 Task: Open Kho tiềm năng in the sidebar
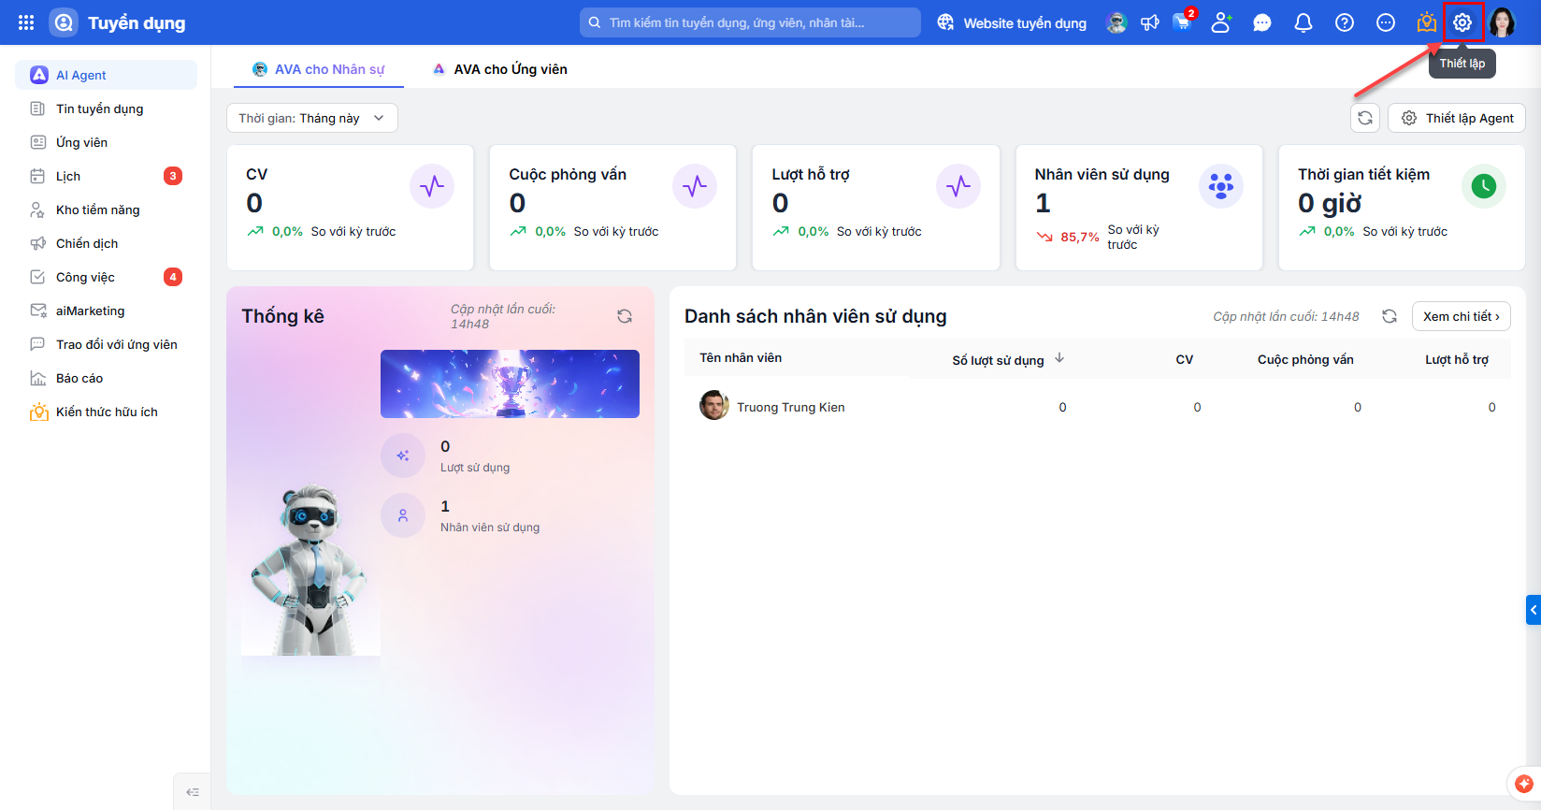click(107, 210)
